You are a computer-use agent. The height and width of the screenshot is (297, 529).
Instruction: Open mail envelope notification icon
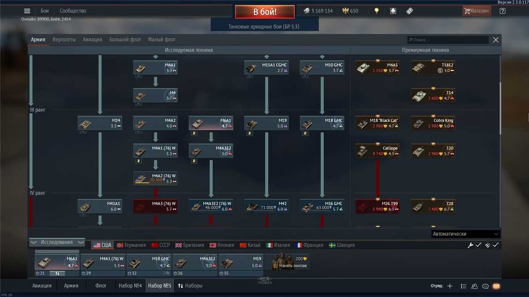(x=496, y=286)
